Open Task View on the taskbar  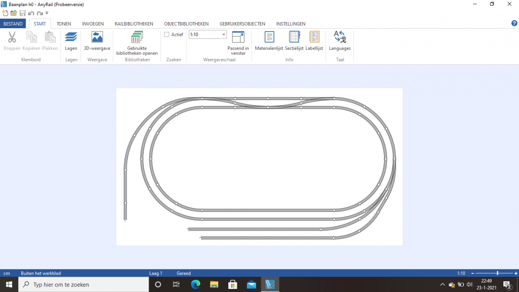click(176, 284)
